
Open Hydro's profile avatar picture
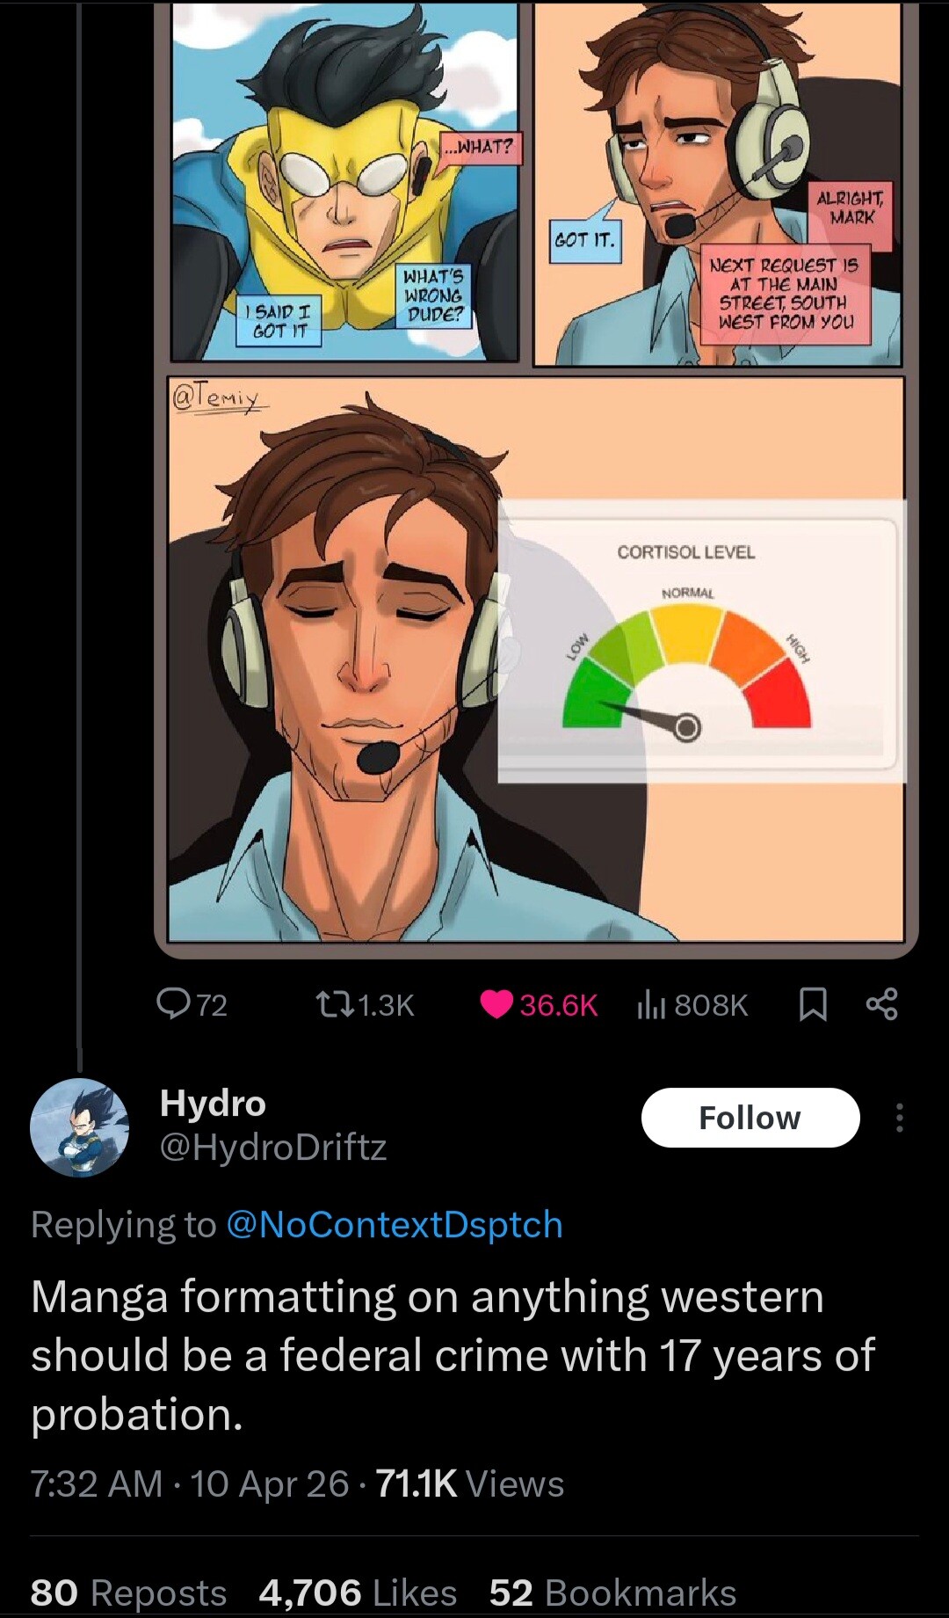(79, 1127)
